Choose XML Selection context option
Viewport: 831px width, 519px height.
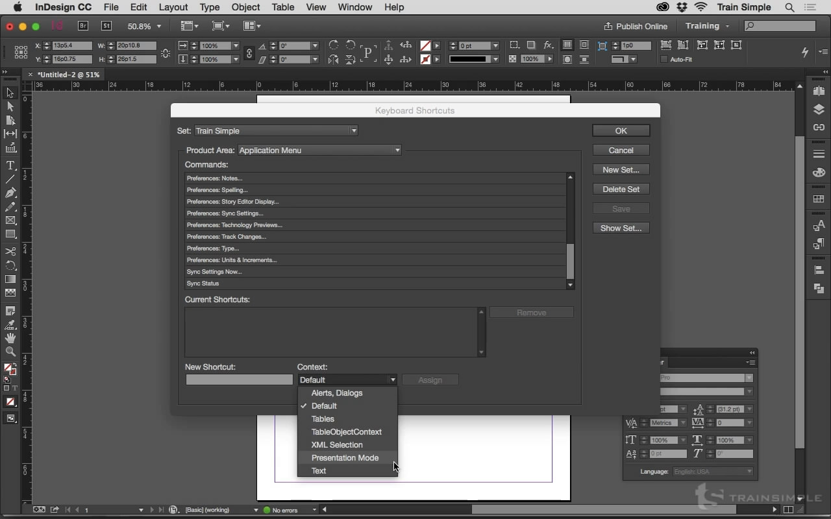point(347,444)
